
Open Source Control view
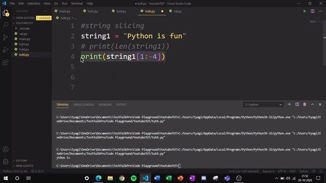[x=6, y=37]
